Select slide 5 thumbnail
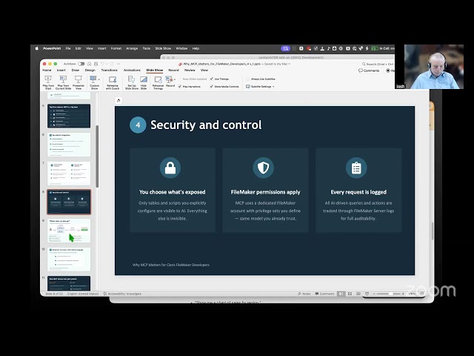This screenshot has width=474, height=356. pyautogui.click(x=69, y=116)
